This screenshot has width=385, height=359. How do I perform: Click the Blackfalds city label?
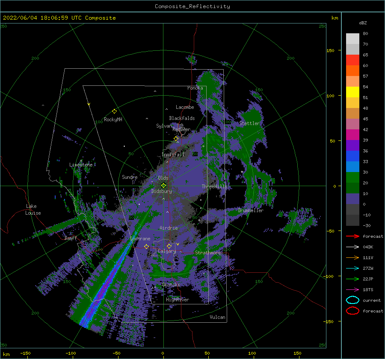[182, 118]
